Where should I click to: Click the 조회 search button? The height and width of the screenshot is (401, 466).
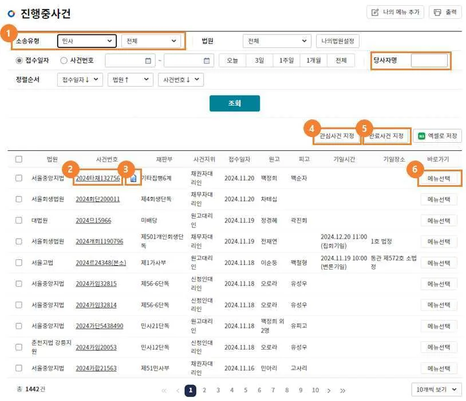(x=235, y=103)
